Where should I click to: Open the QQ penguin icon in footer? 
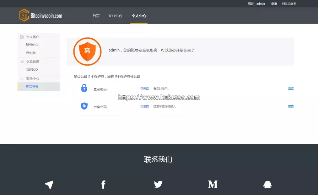(x=268, y=184)
